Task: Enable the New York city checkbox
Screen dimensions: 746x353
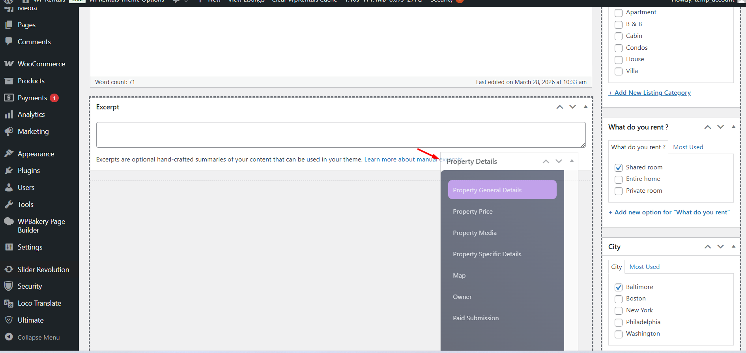Action: (x=619, y=311)
